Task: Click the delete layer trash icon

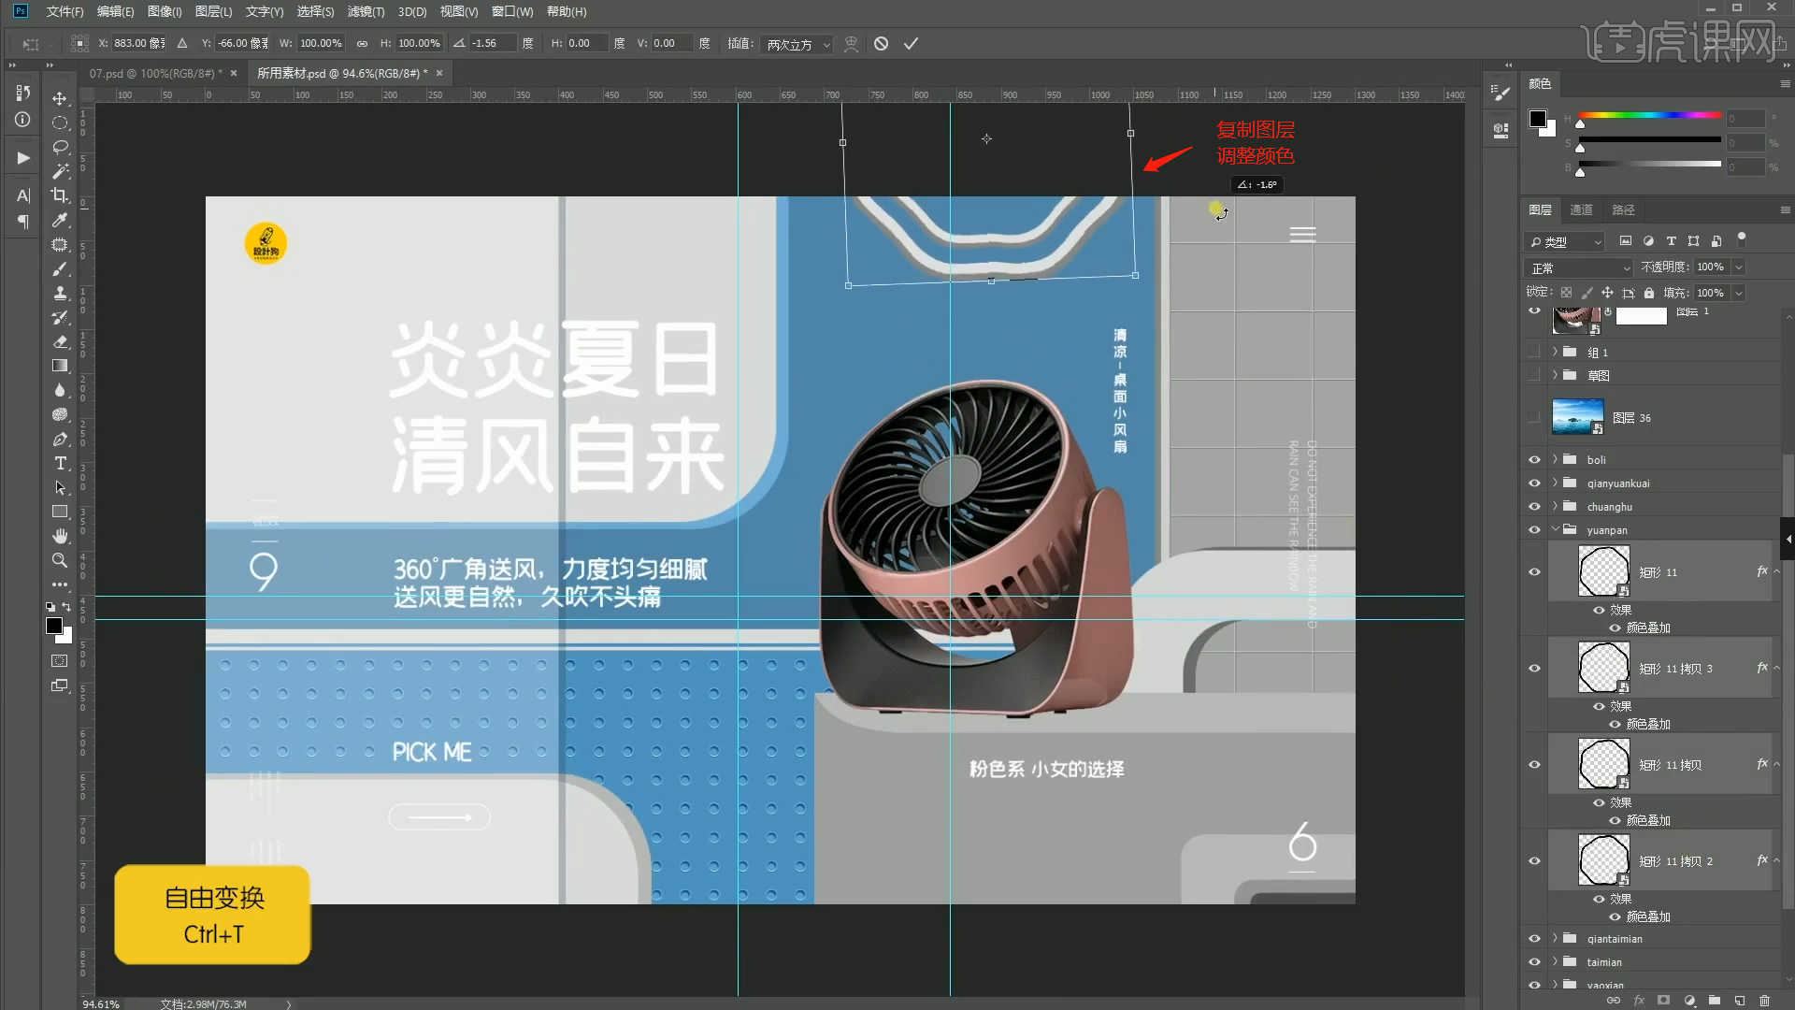Action: click(1764, 1000)
